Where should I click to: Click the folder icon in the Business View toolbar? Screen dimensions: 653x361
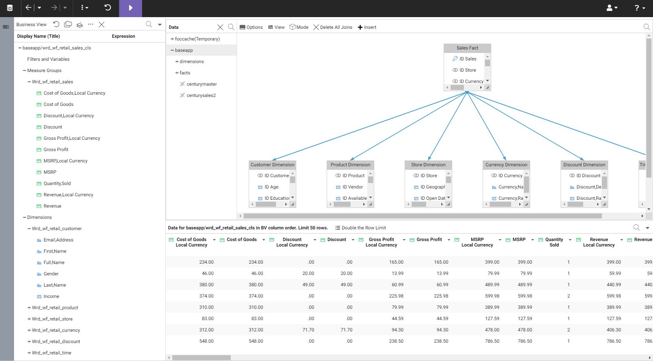coord(67,24)
